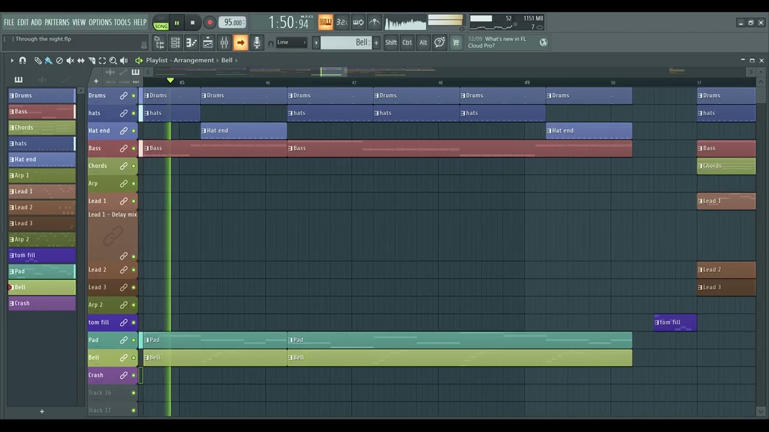
Task: Choose the select marquee tool
Action: click(x=102, y=61)
